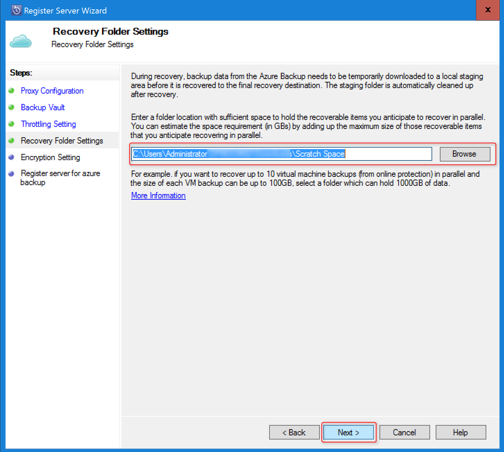Click the green dot beside Throttling Setting
This screenshot has width=504, height=452.
(11, 124)
